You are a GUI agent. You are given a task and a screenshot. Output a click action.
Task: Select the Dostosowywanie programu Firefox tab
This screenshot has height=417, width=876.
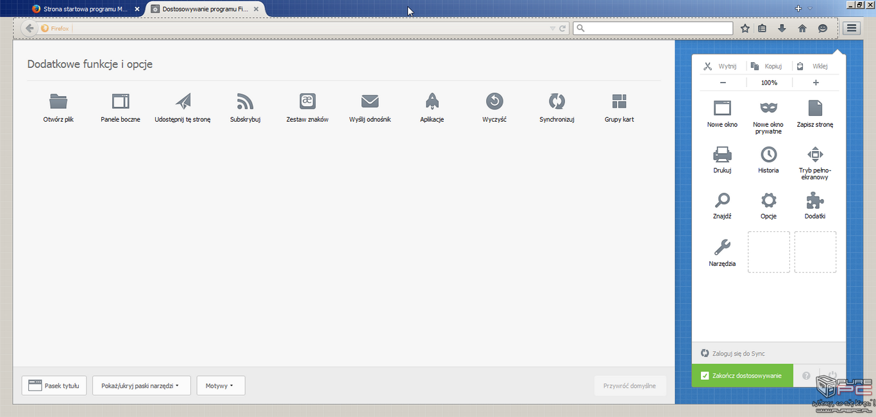(x=204, y=9)
